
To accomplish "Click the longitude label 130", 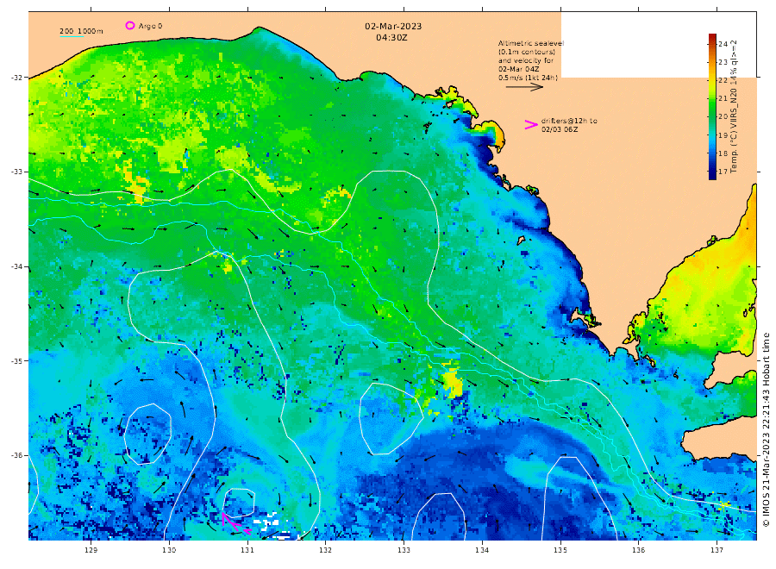I will (169, 550).
